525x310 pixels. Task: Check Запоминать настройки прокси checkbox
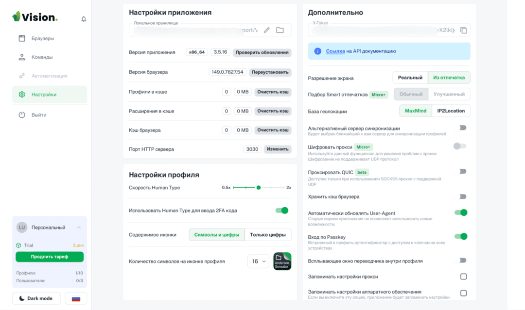[463, 277]
